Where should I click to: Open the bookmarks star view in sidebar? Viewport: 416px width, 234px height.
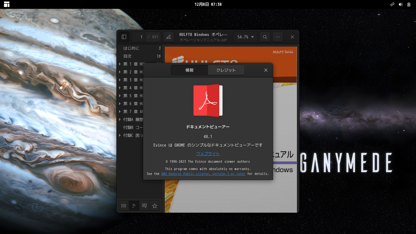tap(155, 206)
